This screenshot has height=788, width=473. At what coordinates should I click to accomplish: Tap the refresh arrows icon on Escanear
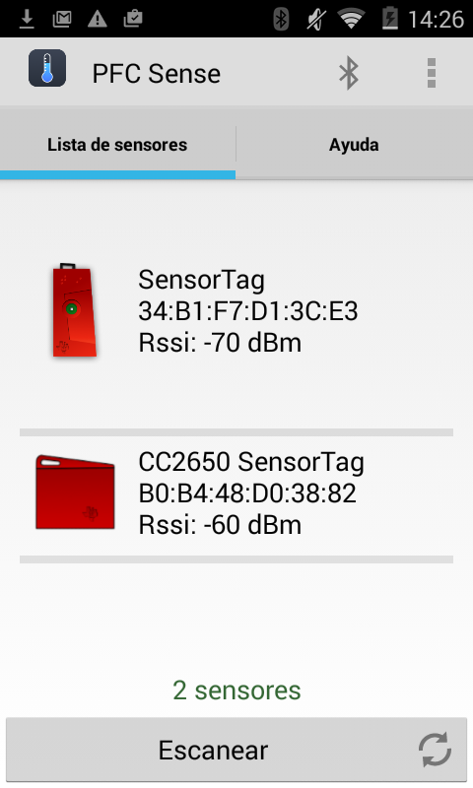435,750
